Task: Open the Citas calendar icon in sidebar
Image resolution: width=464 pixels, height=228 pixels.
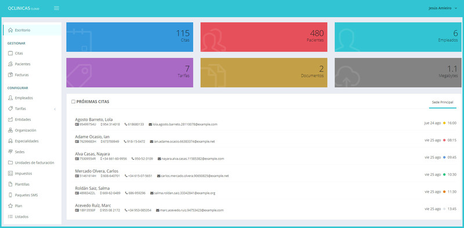Action: point(10,53)
